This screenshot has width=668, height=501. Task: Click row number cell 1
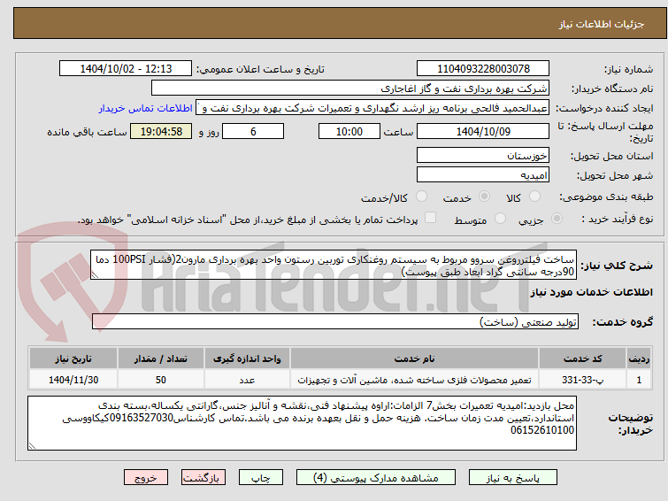[639, 380]
